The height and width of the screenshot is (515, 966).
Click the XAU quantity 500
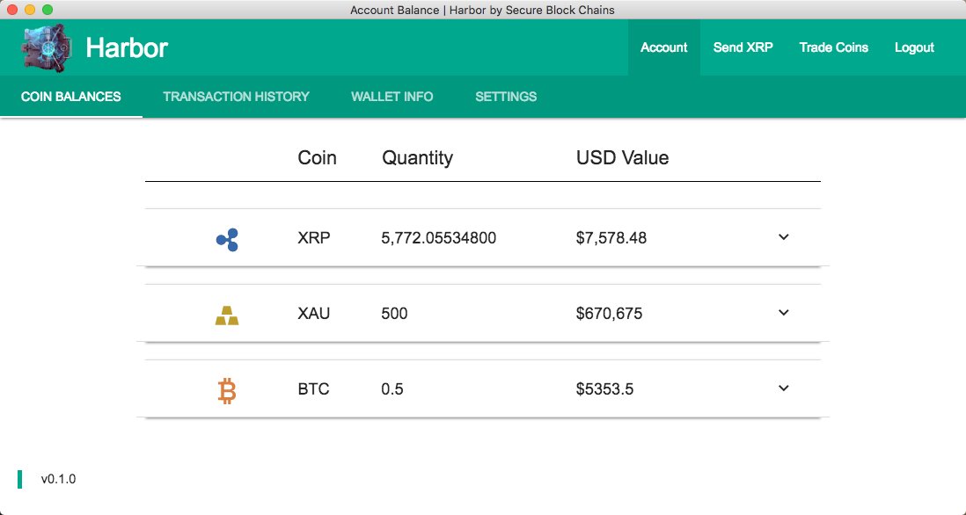coord(394,313)
